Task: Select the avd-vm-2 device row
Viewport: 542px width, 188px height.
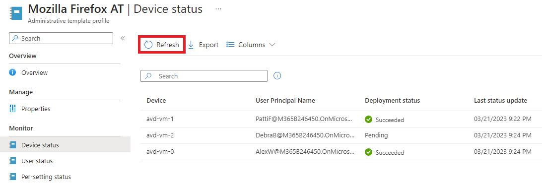Action: tap(341, 135)
